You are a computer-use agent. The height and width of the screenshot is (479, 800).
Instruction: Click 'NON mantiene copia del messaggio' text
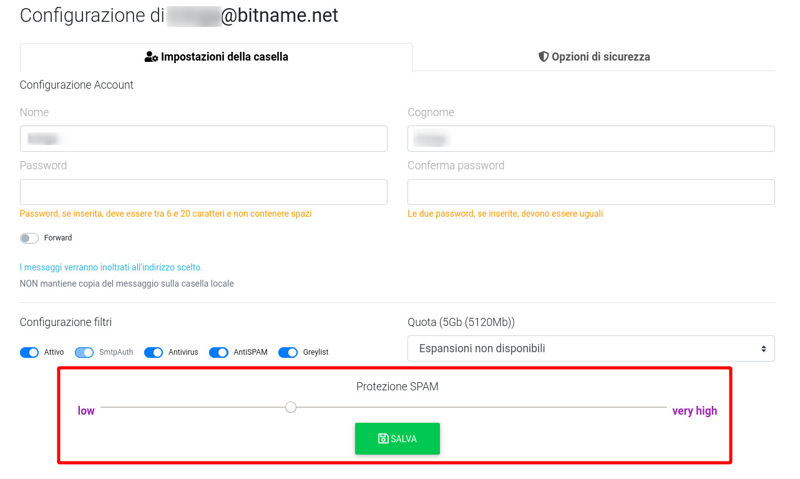pyautogui.click(x=127, y=284)
